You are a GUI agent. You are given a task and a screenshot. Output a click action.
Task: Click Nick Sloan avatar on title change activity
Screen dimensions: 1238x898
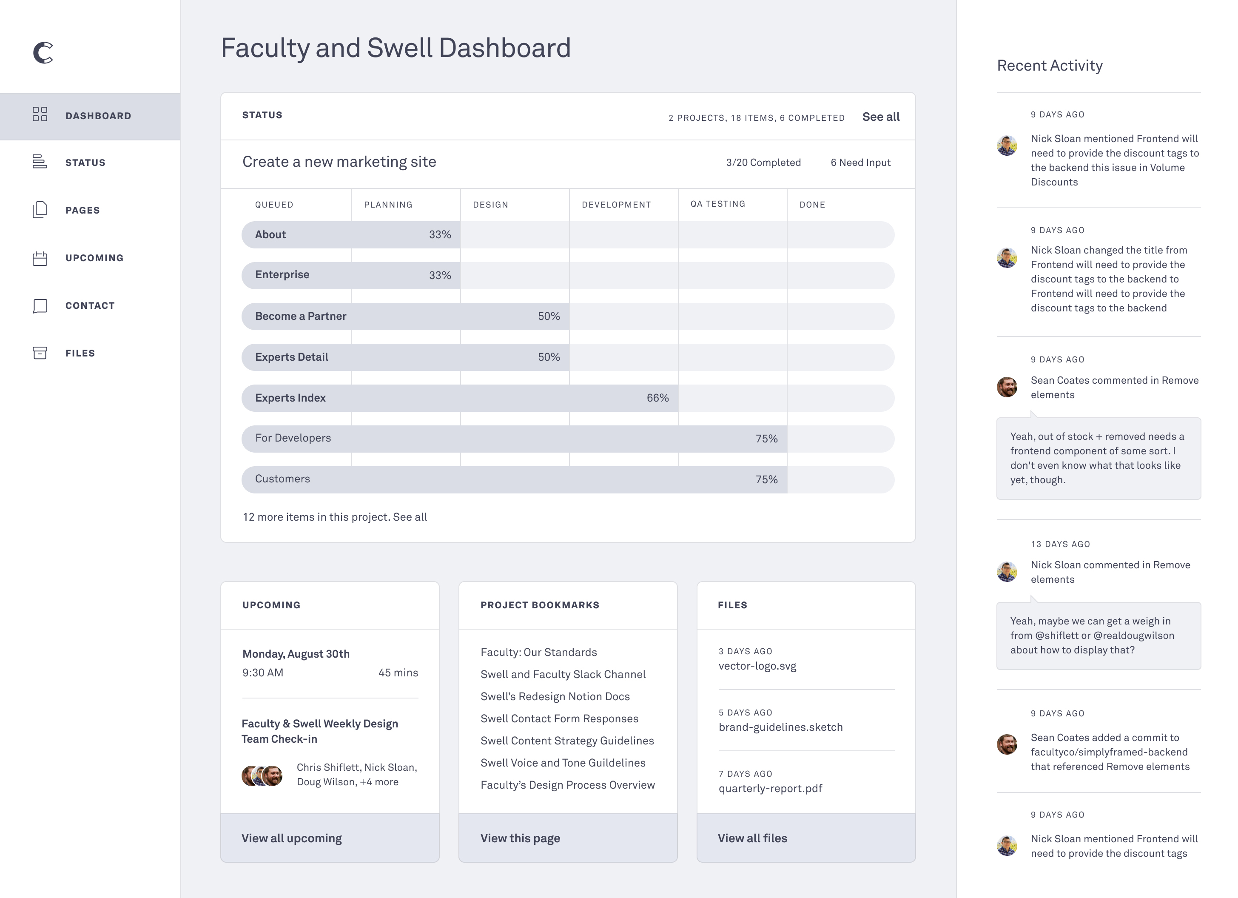point(1007,258)
